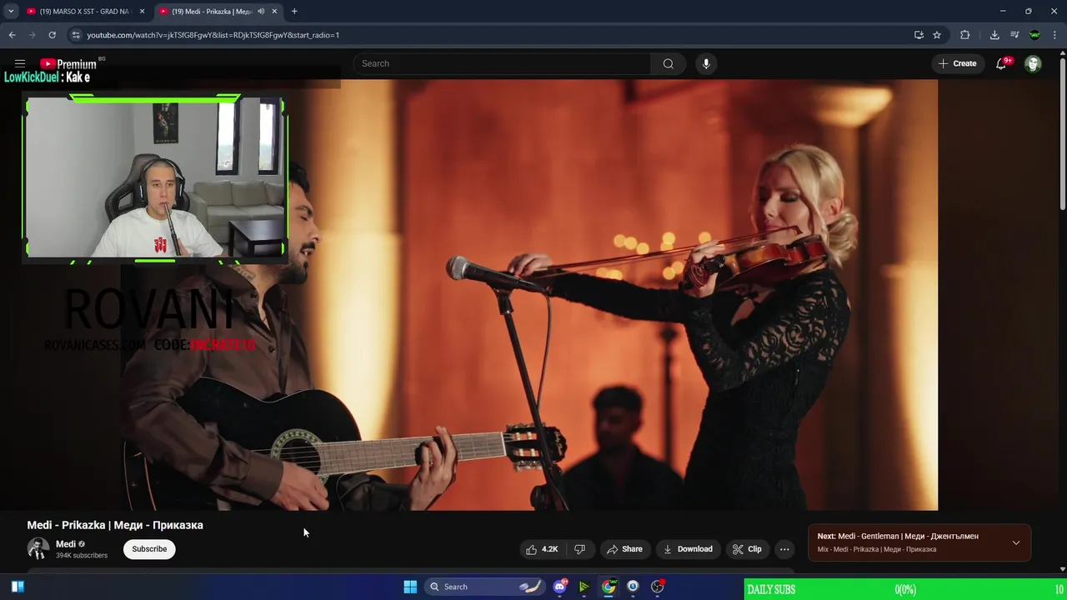Image resolution: width=1067 pixels, height=600 pixels.
Task: Click the video title Medi - Prikazka
Action: click(115, 525)
